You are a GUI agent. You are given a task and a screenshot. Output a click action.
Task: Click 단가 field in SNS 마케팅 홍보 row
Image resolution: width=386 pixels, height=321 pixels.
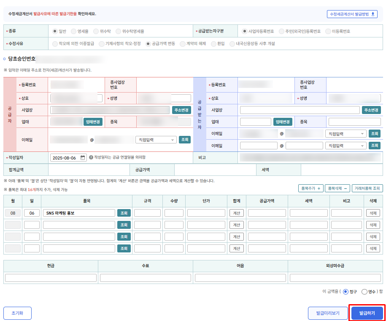pos(206,213)
